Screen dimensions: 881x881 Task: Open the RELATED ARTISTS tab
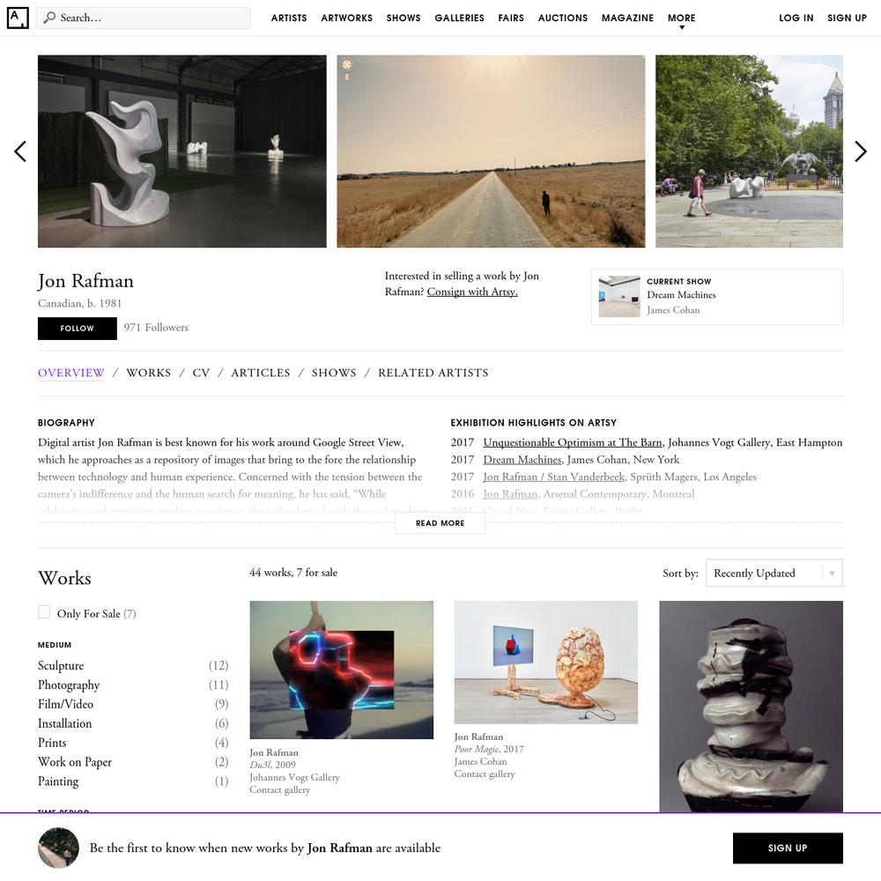tap(433, 373)
